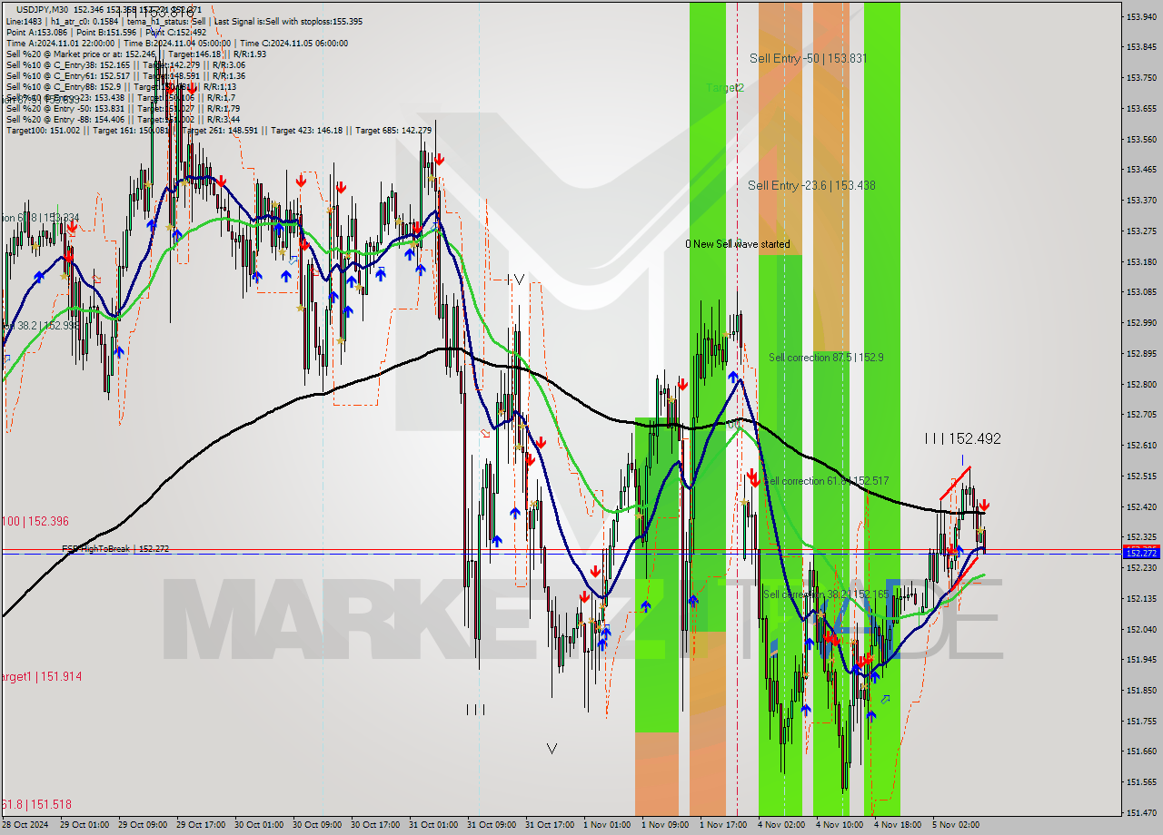Click 153.940 on the price axis
Viewport: 1163px width, 835px height.
1141,16
